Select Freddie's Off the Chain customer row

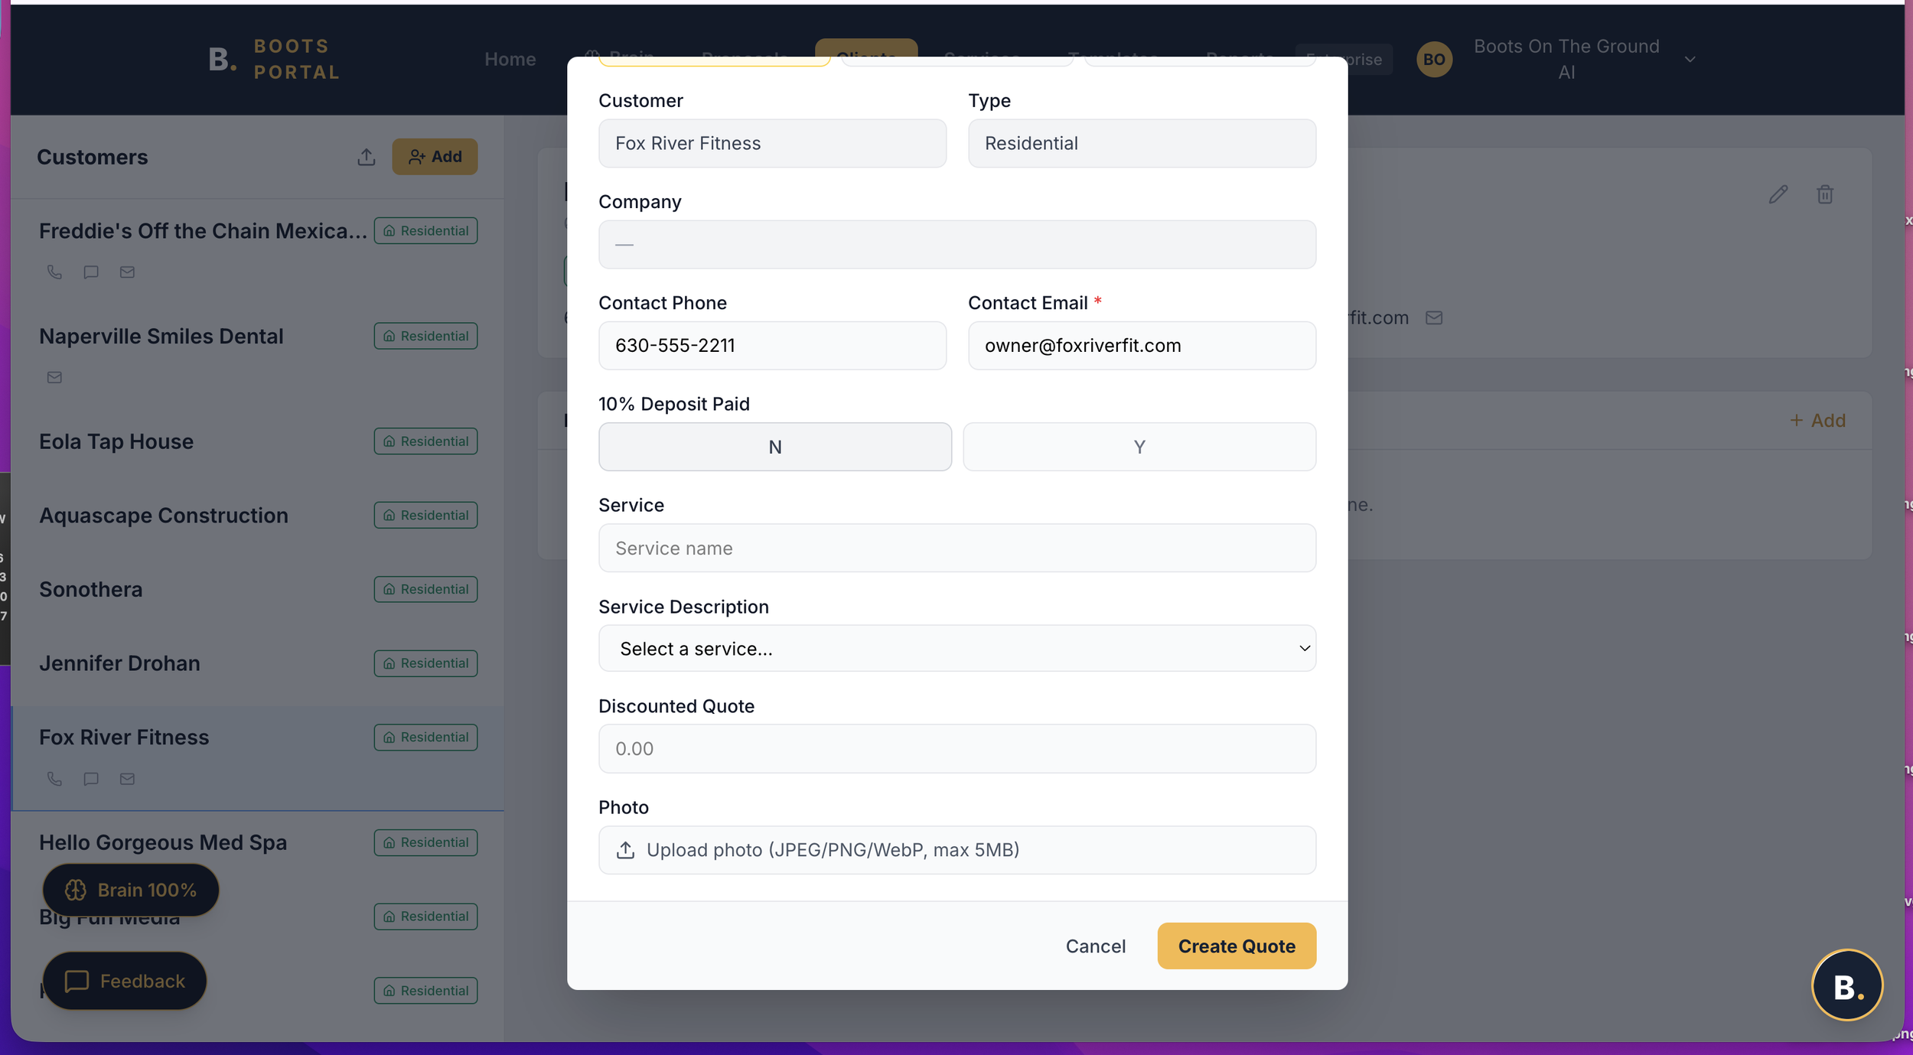tap(257, 251)
